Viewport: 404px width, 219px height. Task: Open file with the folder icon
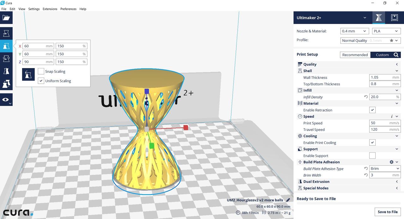click(6, 18)
